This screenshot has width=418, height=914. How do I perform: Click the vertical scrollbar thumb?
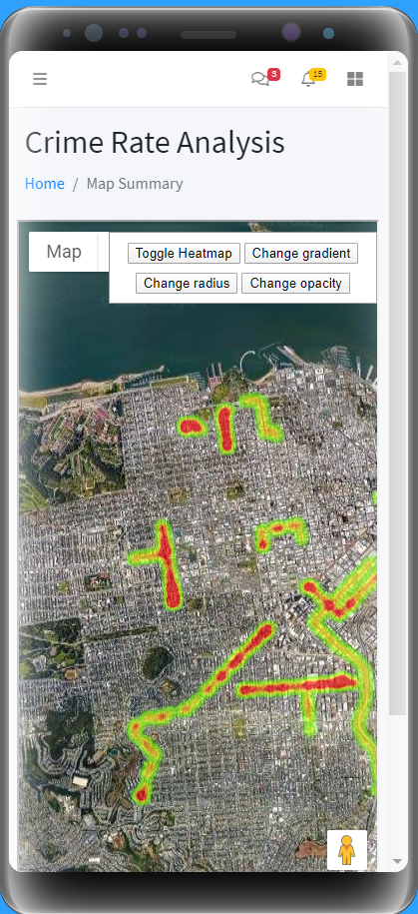398,394
